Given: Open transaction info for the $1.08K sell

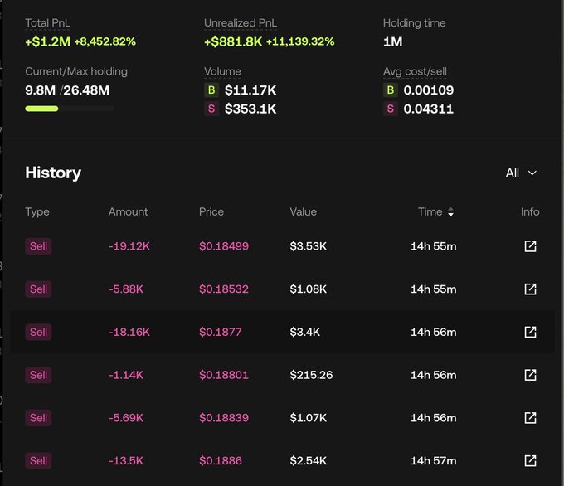Looking at the screenshot, I should (530, 289).
